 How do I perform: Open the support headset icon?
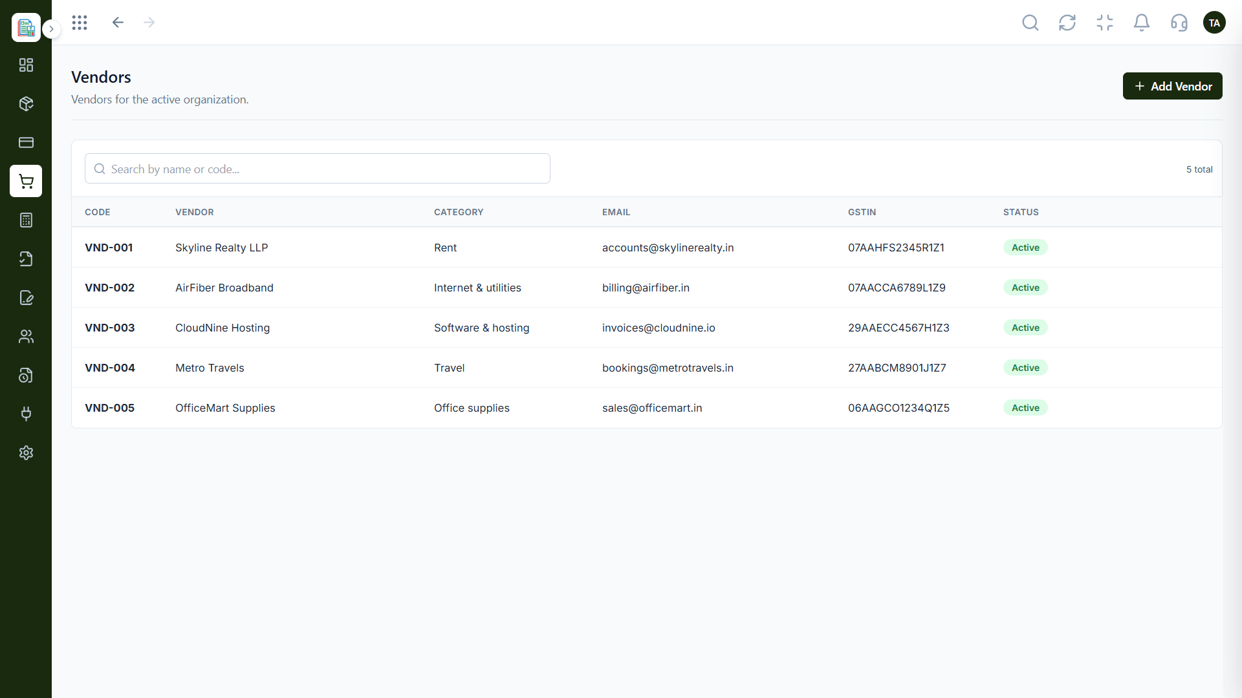(x=1179, y=23)
